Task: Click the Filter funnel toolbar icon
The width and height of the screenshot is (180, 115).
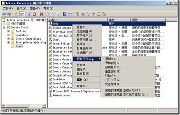Action: click(x=94, y=14)
